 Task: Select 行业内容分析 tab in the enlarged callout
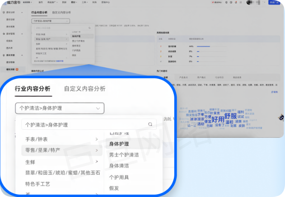33,89
